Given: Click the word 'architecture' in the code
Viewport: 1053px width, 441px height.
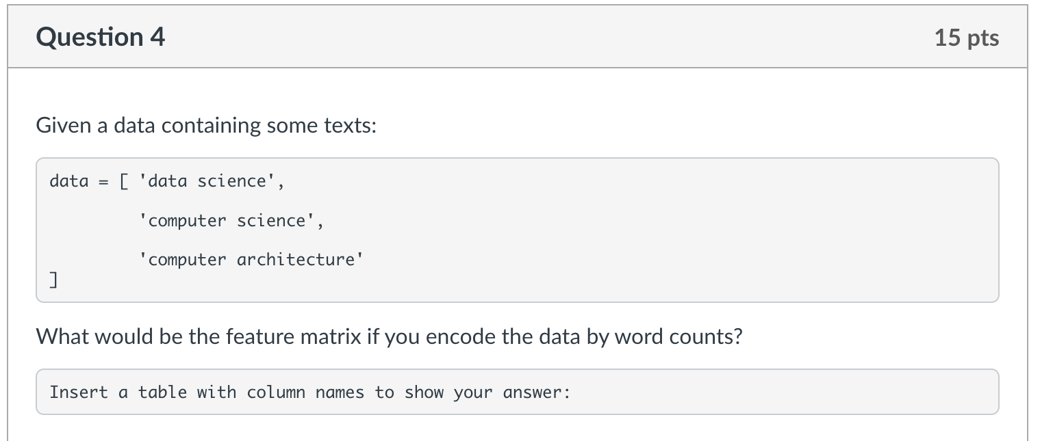Looking at the screenshot, I should coord(296,260).
